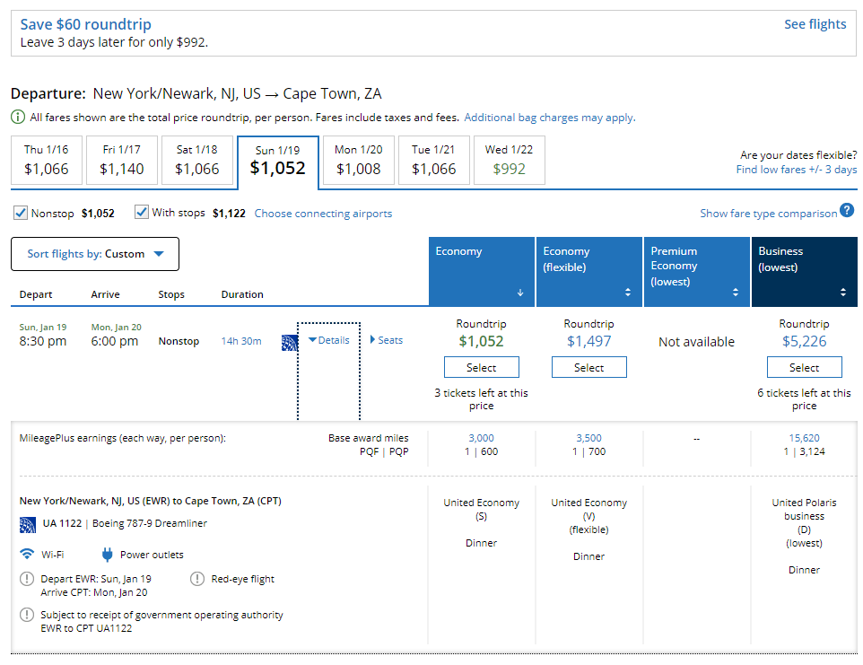The height and width of the screenshot is (665, 863).
Task: Click the fare type comparison help icon
Action: [847, 210]
